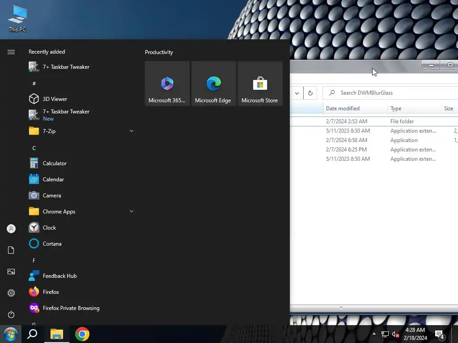This screenshot has height=343, width=458.
Task: Click the taskbar clock and date
Action: 415,334
